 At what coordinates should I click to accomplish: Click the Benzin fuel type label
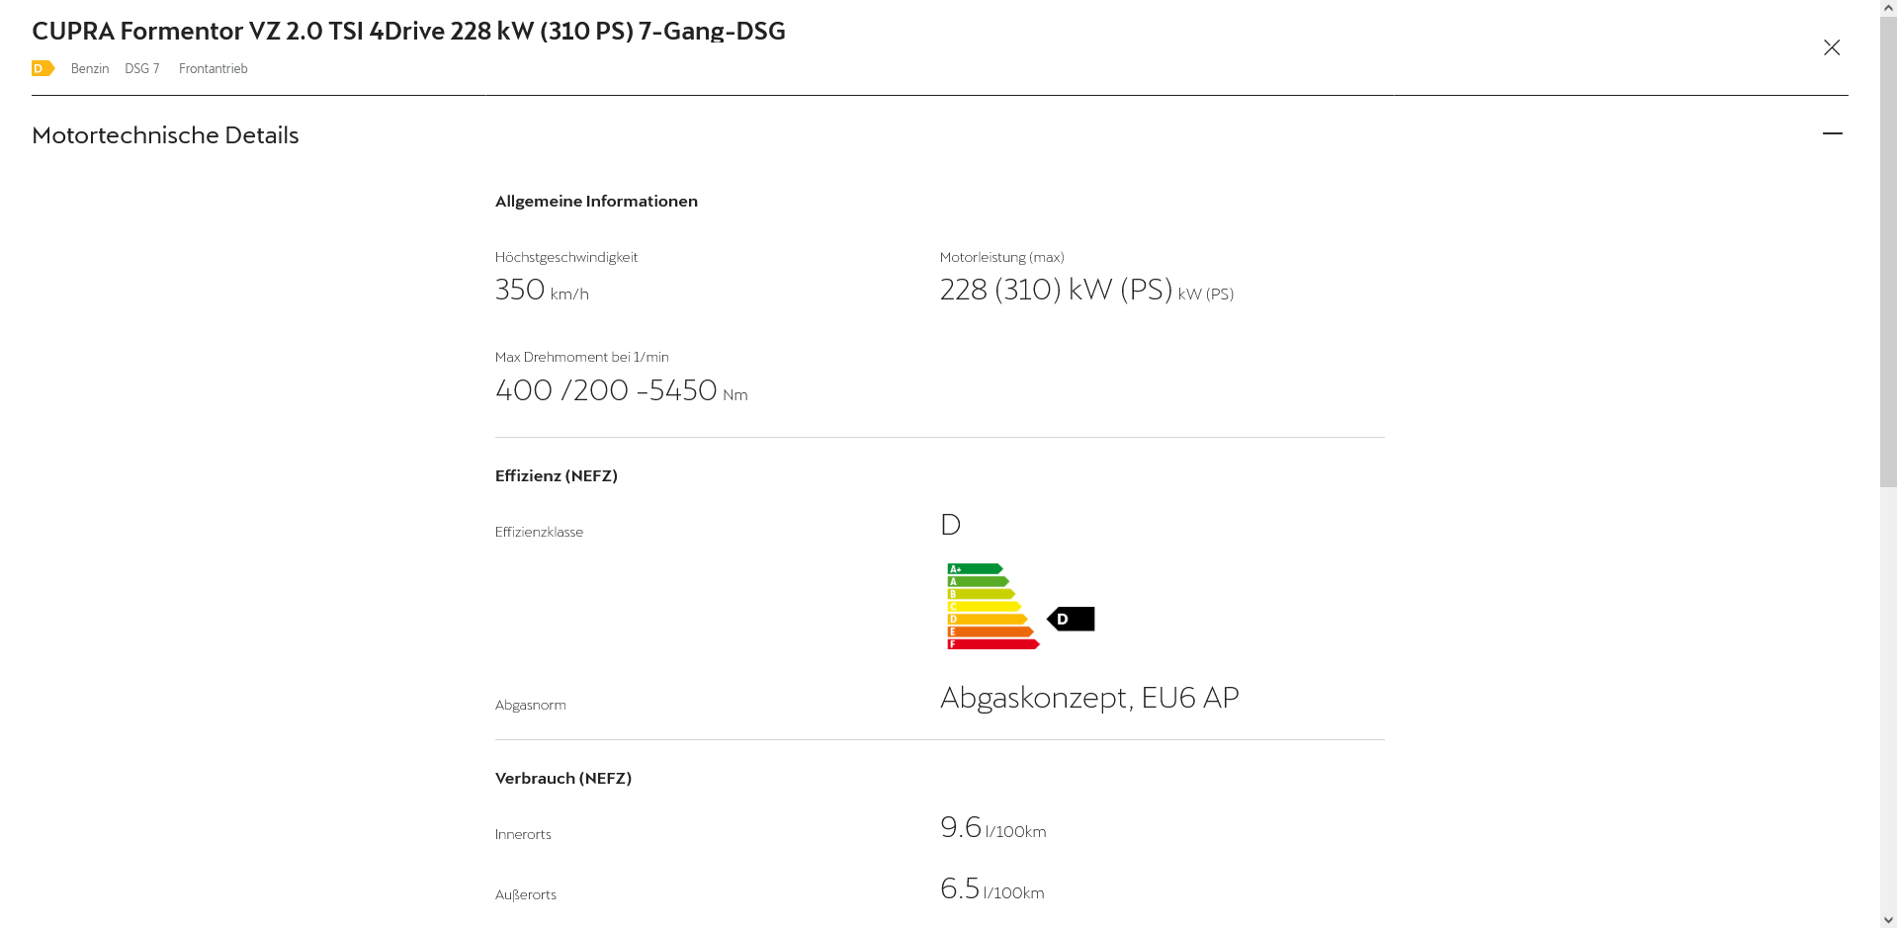(x=90, y=68)
